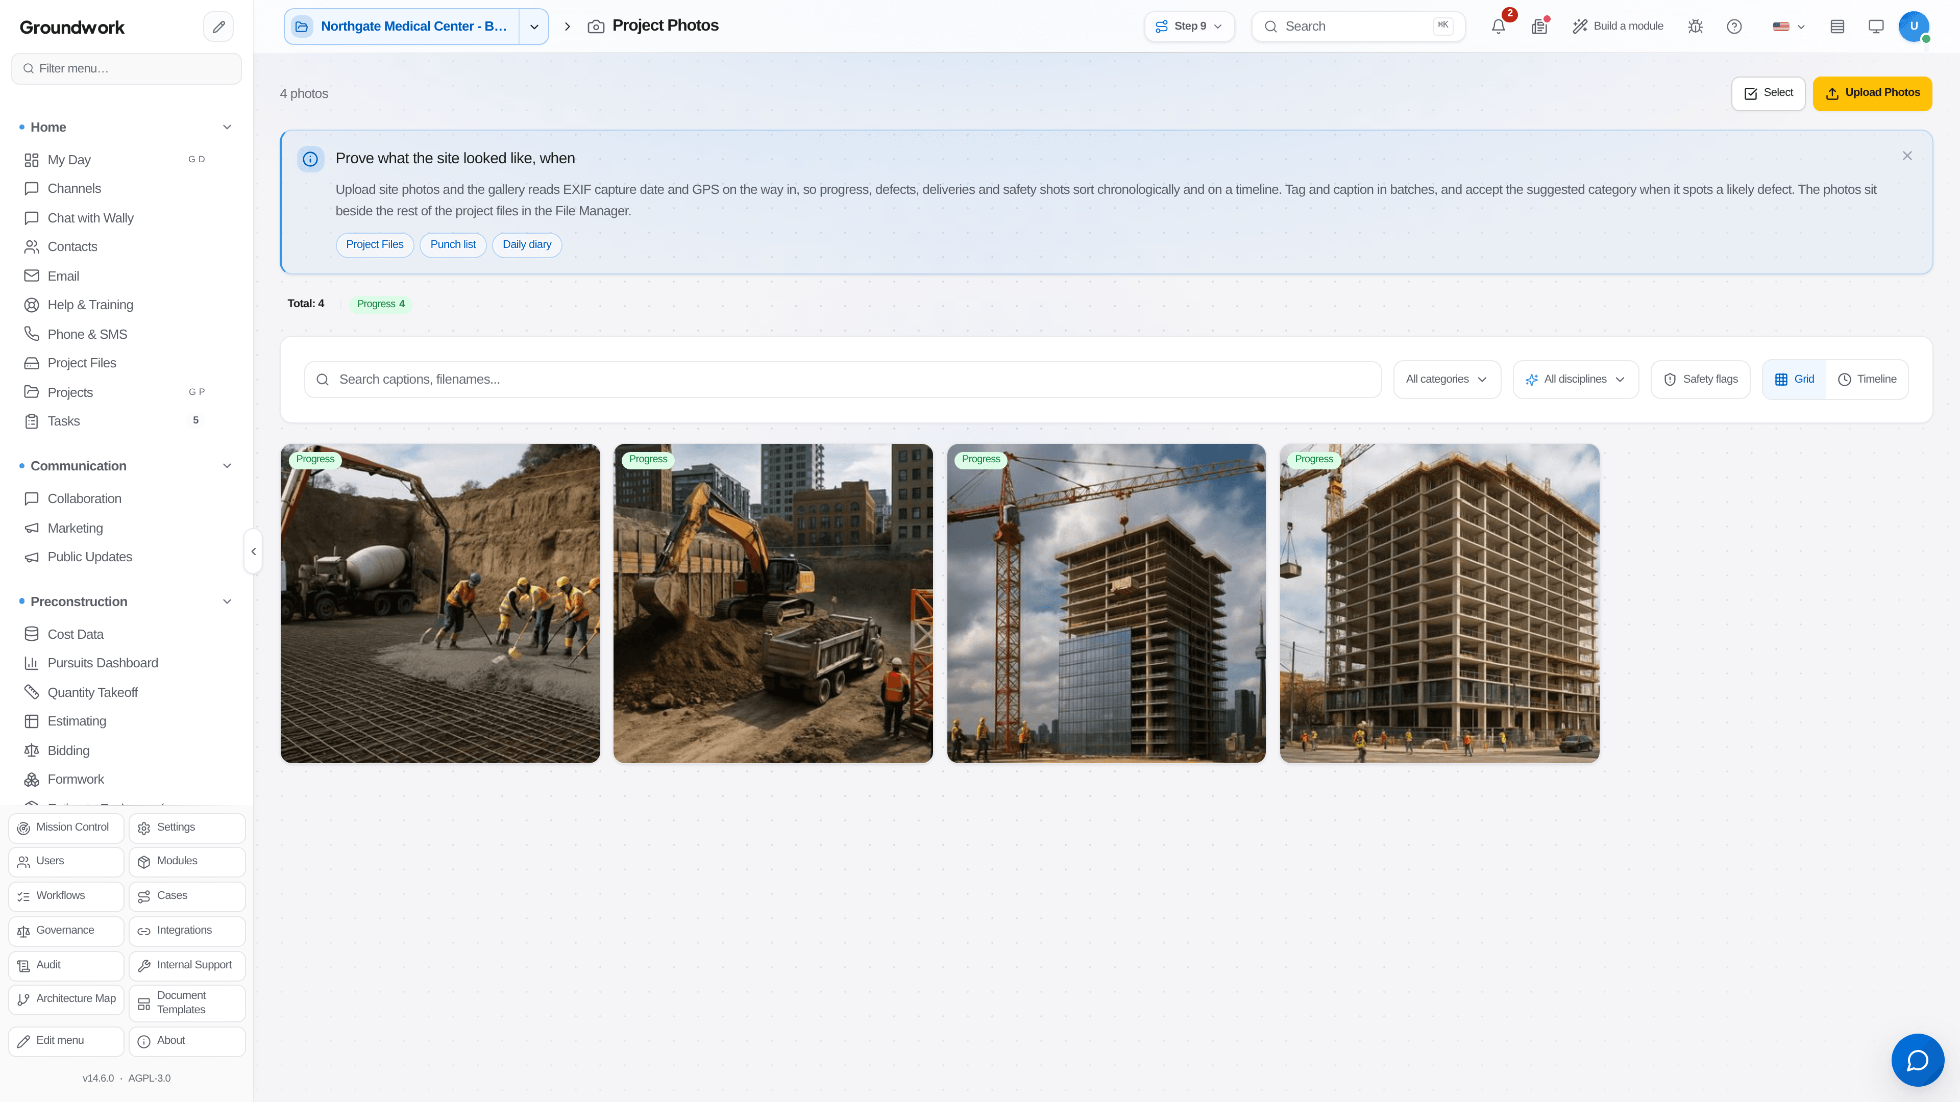Click the Punch list banner link

pos(453,245)
